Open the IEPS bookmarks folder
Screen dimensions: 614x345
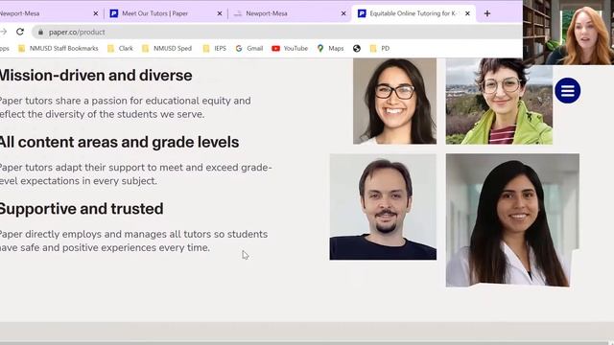pos(215,49)
